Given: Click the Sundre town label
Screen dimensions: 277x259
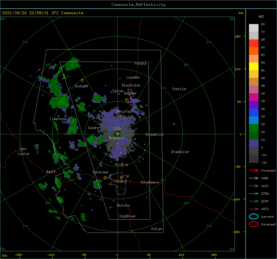Looking at the screenshot, I should [93, 127].
